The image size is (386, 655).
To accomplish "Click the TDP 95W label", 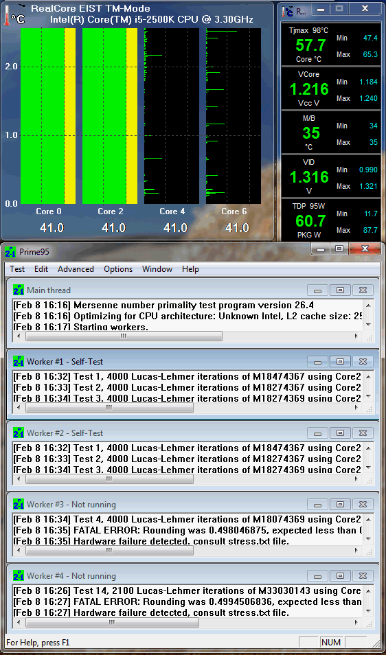I will tap(310, 206).
